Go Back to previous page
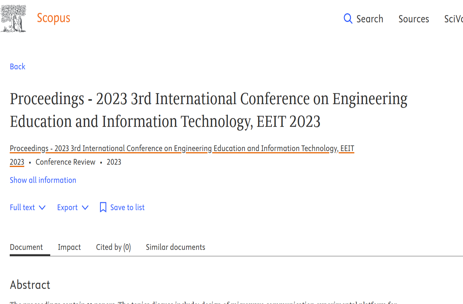Viewport: 463px width, 304px height. [x=18, y=66]
